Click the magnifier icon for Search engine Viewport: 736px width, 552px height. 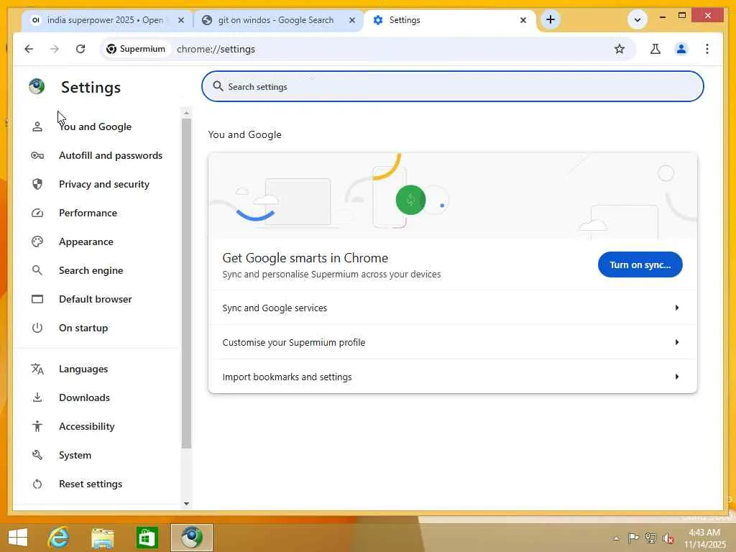tap(37, 270)
